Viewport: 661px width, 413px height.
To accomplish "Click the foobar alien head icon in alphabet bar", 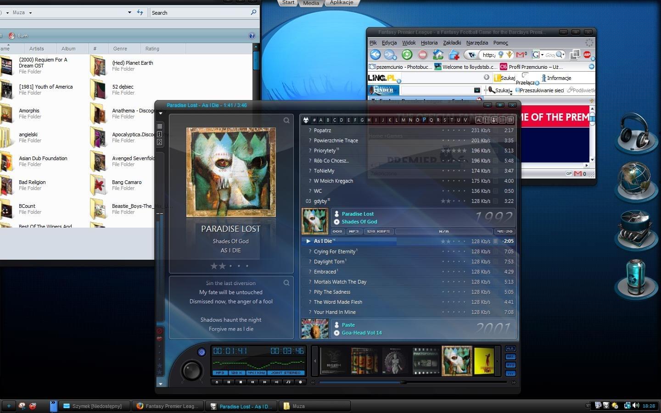I will 306,120.
